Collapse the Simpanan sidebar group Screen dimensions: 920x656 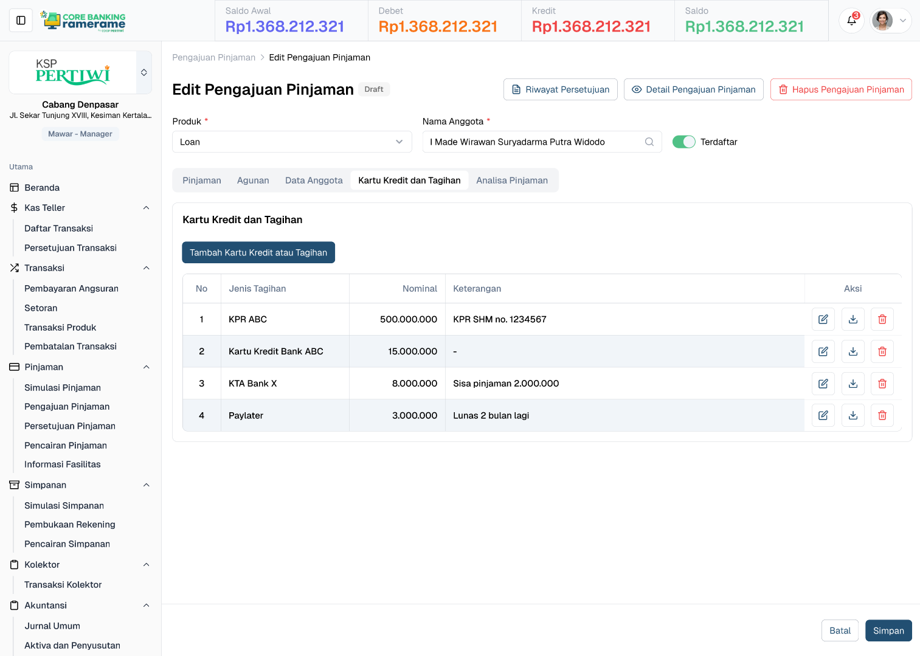click(x=146, y=485)
